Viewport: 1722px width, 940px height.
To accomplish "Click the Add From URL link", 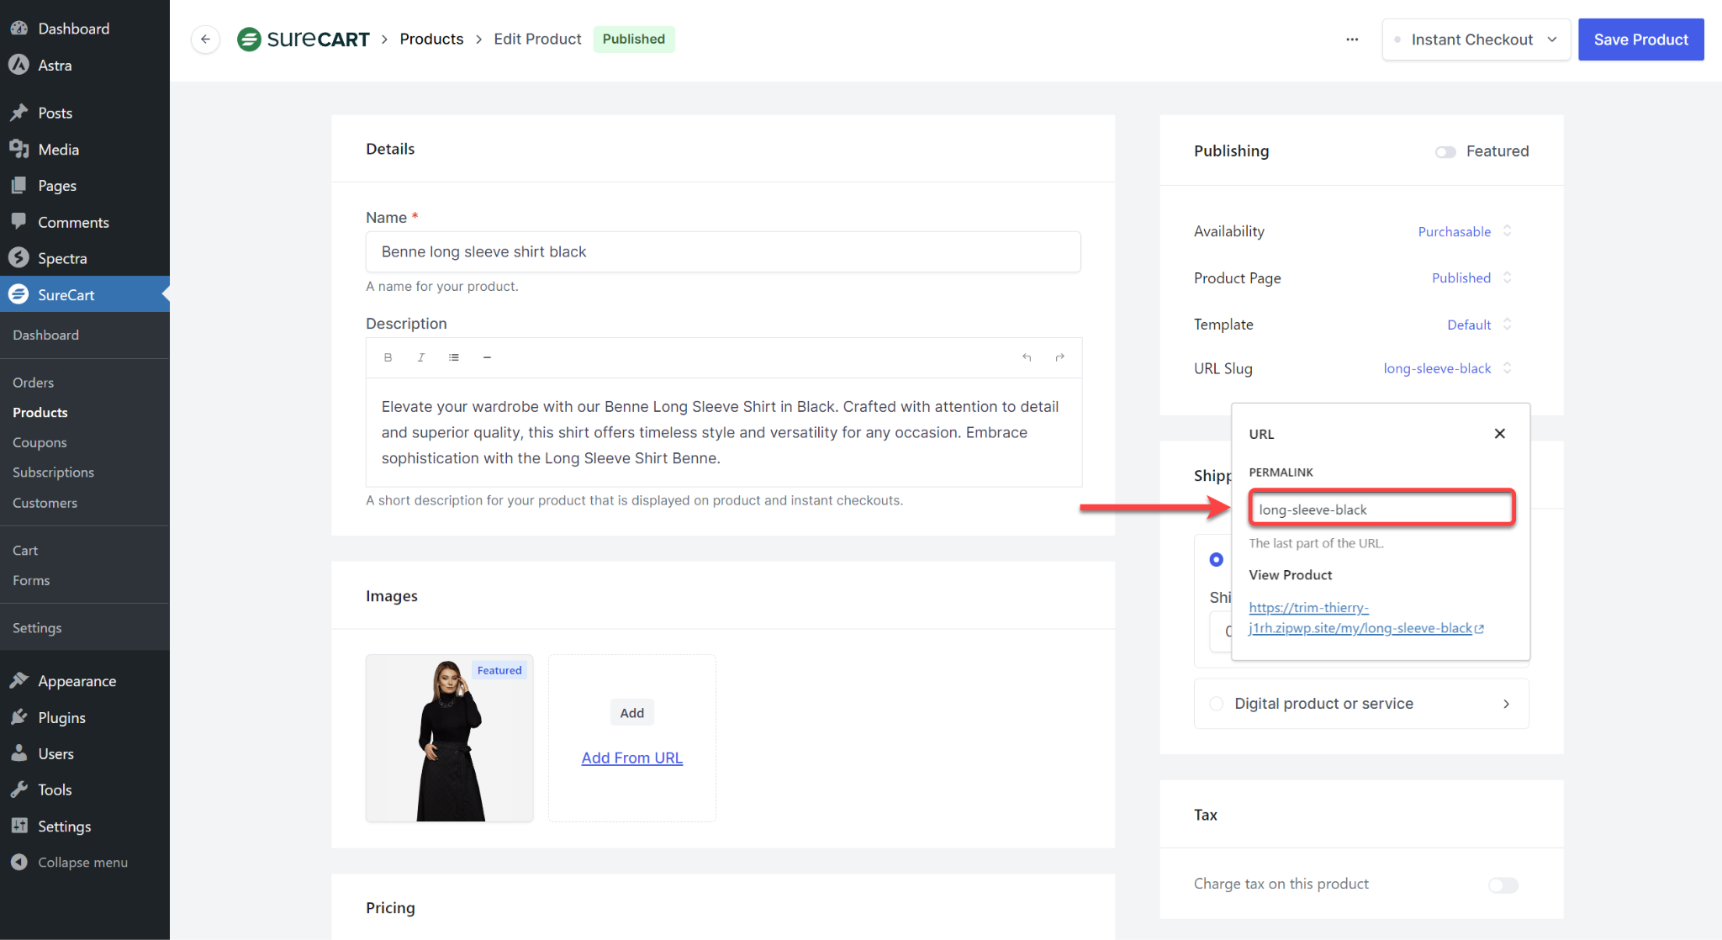I will 631,758.
